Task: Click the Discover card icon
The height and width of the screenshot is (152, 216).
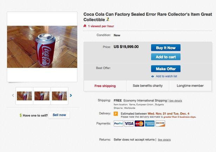Action: pyautogui.click(x=160, y=124)
